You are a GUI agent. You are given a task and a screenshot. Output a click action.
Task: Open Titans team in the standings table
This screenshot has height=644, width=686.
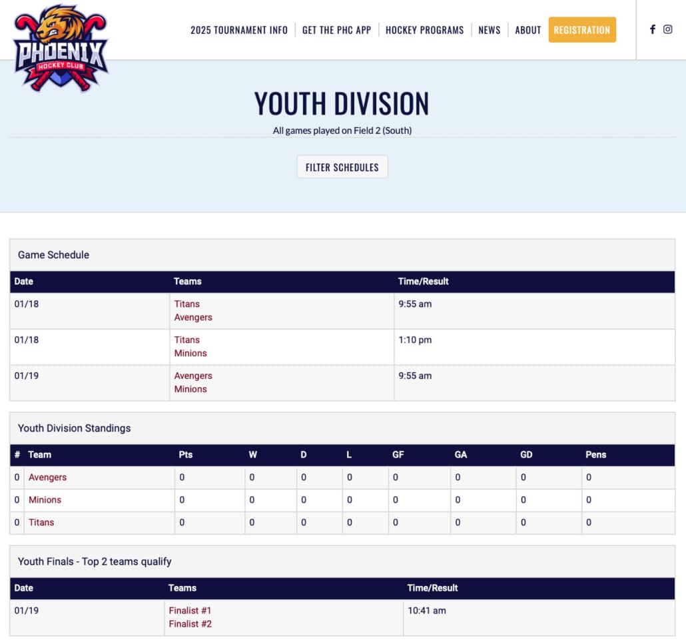coord(41,523)
